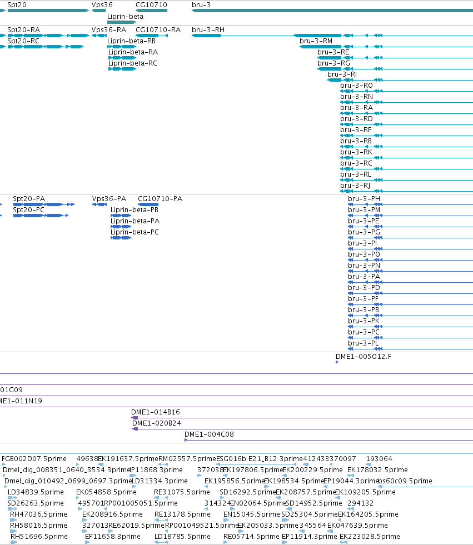
Task: Select the Liprin-beta-PB protein label
Action: [135, 210]
